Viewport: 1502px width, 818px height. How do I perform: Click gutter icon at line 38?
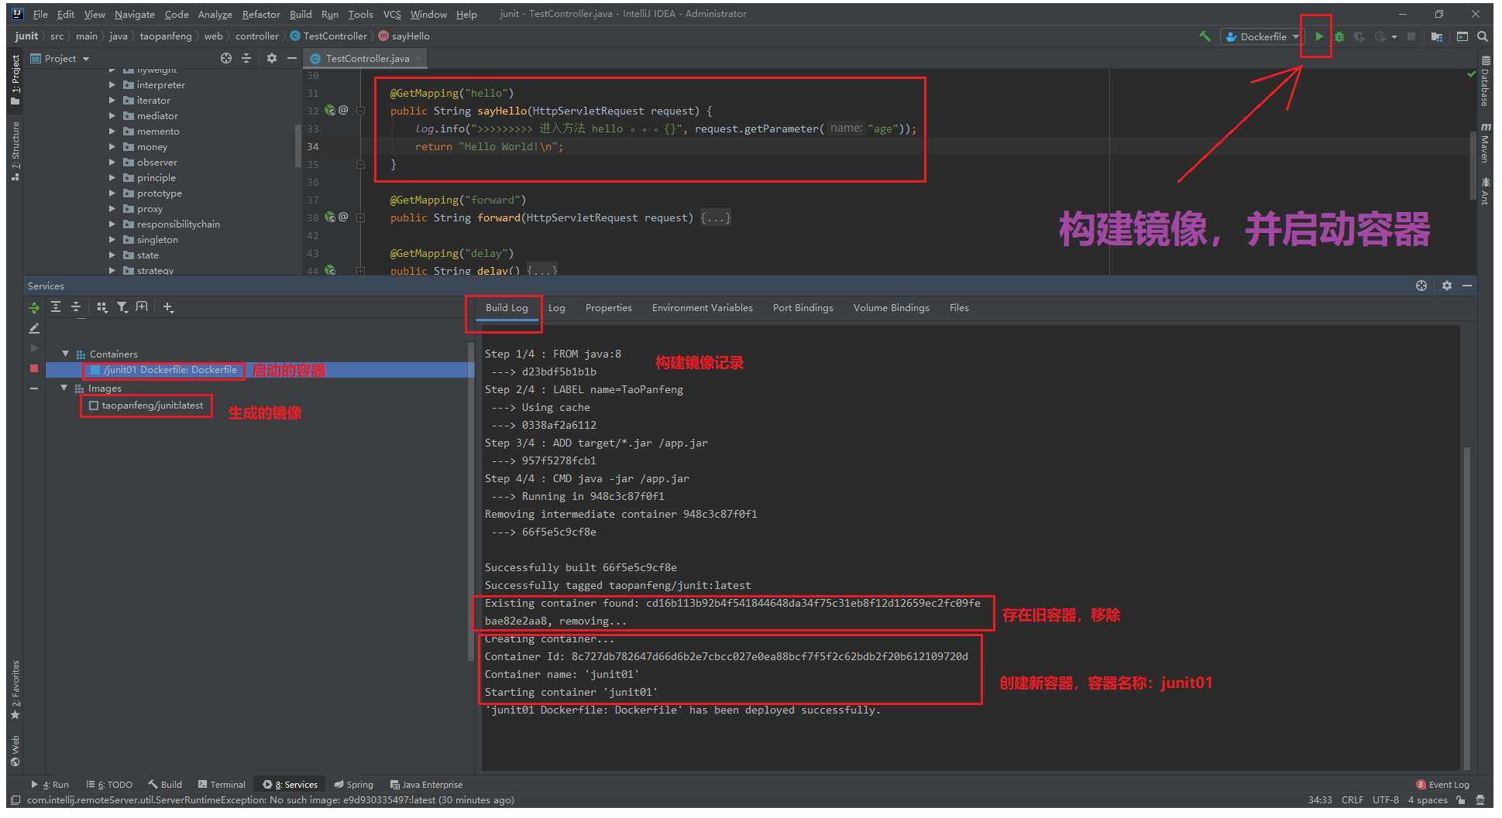(330, 218)
